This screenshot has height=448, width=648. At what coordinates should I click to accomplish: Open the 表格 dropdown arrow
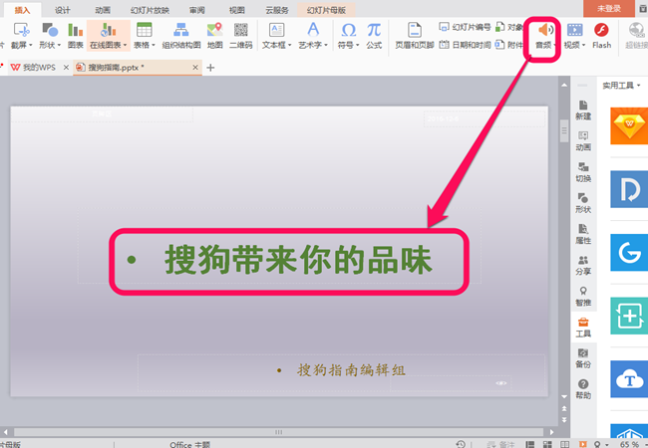pyautogui.click(x=154, y=45)
